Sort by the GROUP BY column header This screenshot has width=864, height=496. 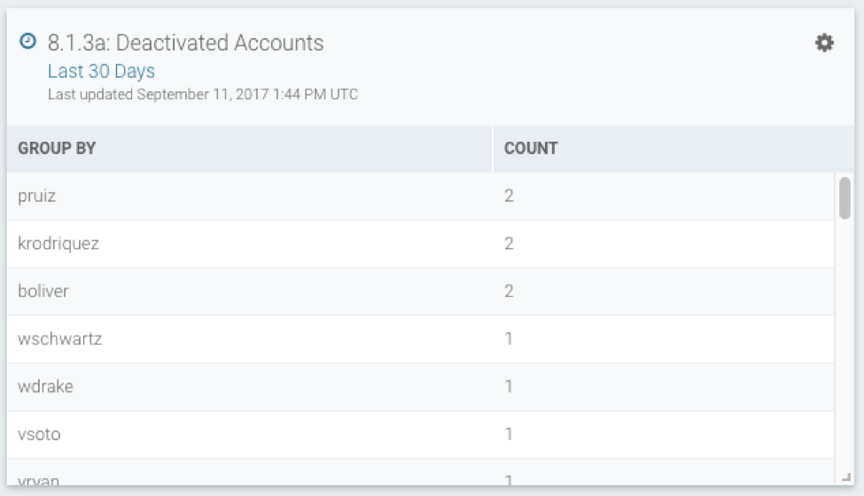(x=57, y=149)
